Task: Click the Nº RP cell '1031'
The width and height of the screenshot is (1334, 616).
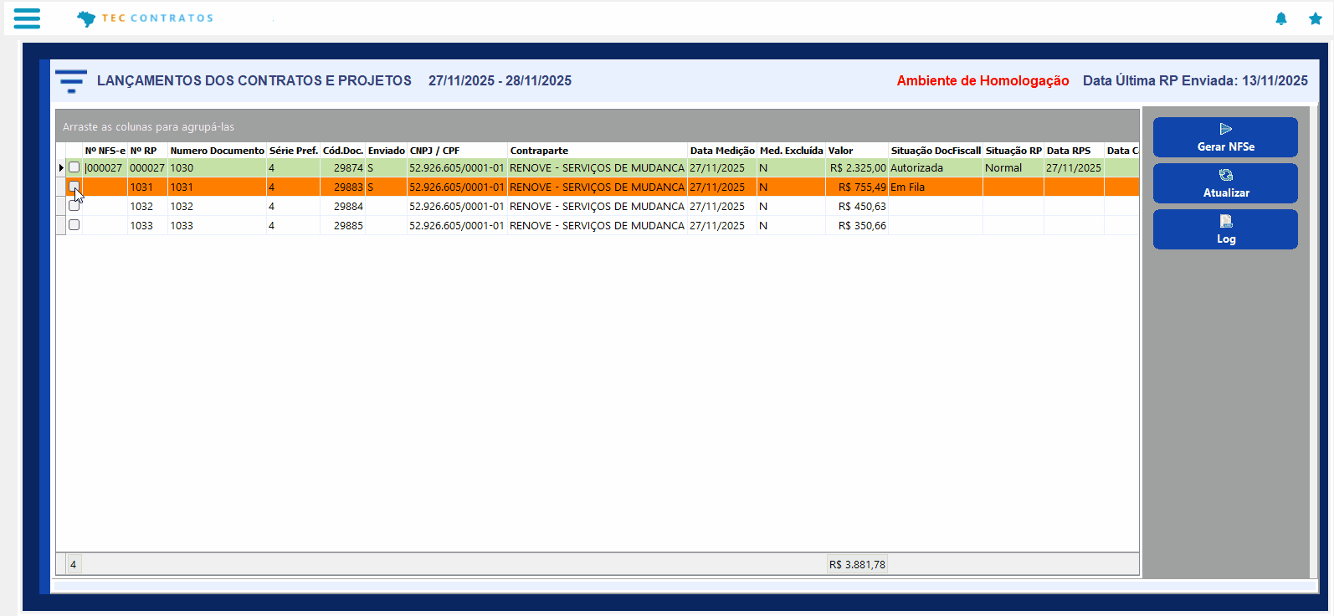Action: 147,187
